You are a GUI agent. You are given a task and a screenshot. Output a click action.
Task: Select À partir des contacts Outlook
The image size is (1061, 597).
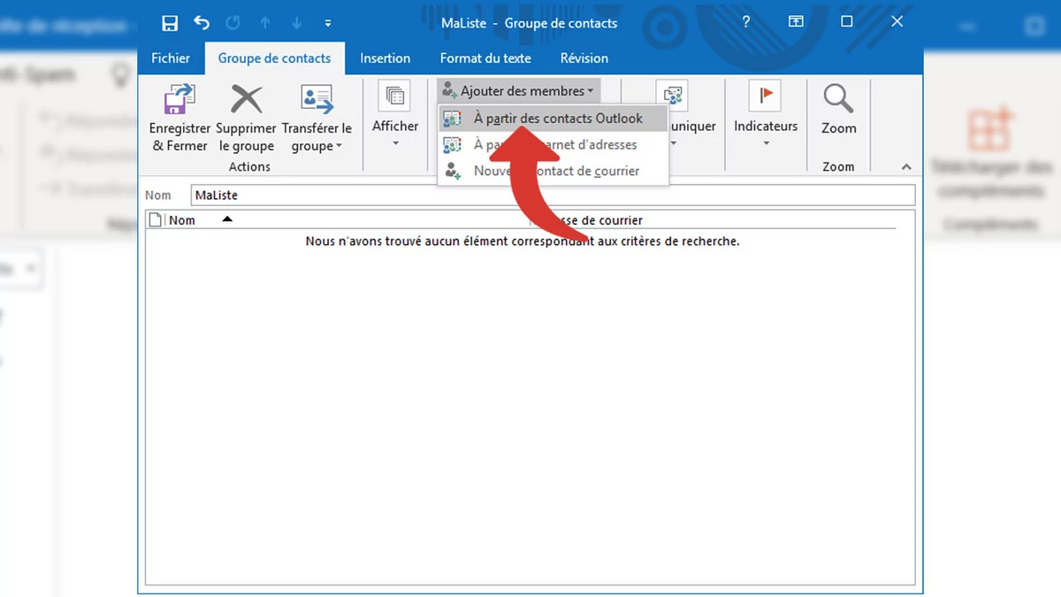pos(557,119)
